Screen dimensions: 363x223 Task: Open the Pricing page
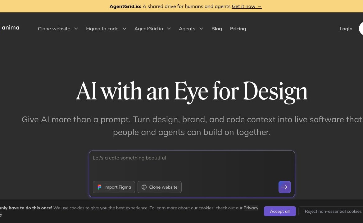tap(238, 28)
